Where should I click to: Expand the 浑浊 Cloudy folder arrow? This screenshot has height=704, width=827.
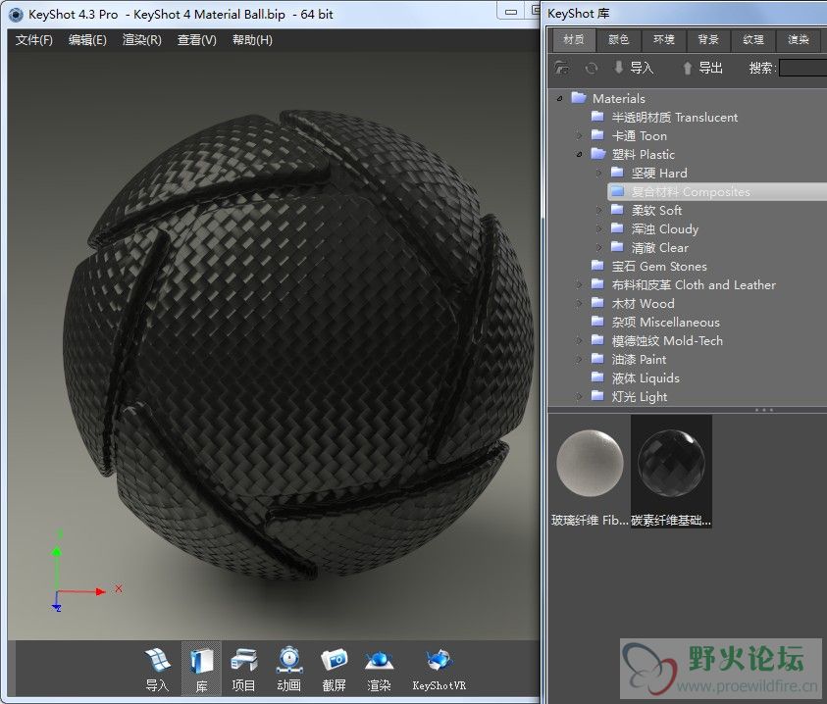pyautogui.click(x=598, y=228)
